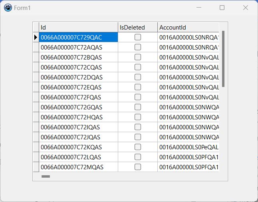Select the row header for 0066A000007C72LQAS
The width and height of the screenshot is (258, 202).
tap(36, 157)
